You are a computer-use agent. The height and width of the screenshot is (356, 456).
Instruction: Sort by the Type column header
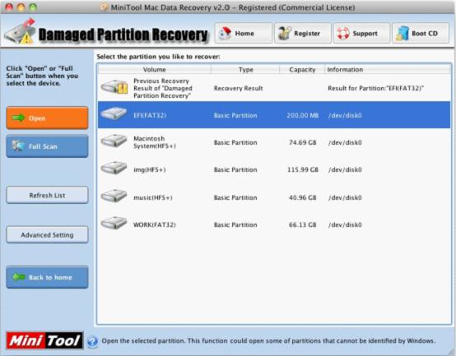coord(246,69)
